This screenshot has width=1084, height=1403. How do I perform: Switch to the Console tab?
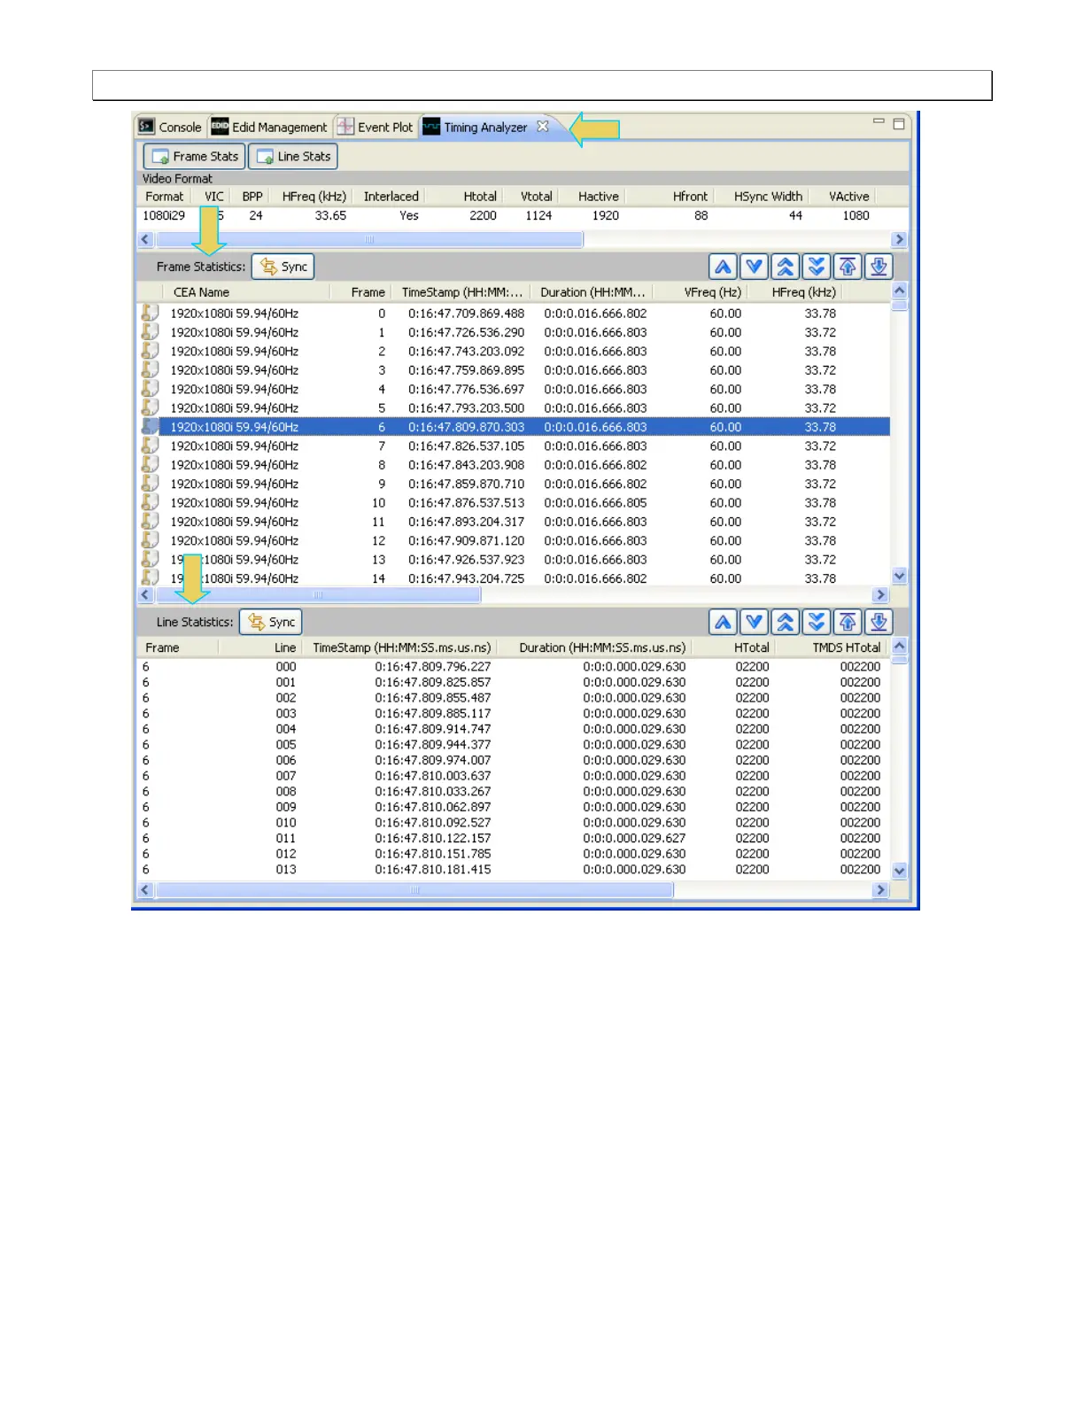point(170,127)
